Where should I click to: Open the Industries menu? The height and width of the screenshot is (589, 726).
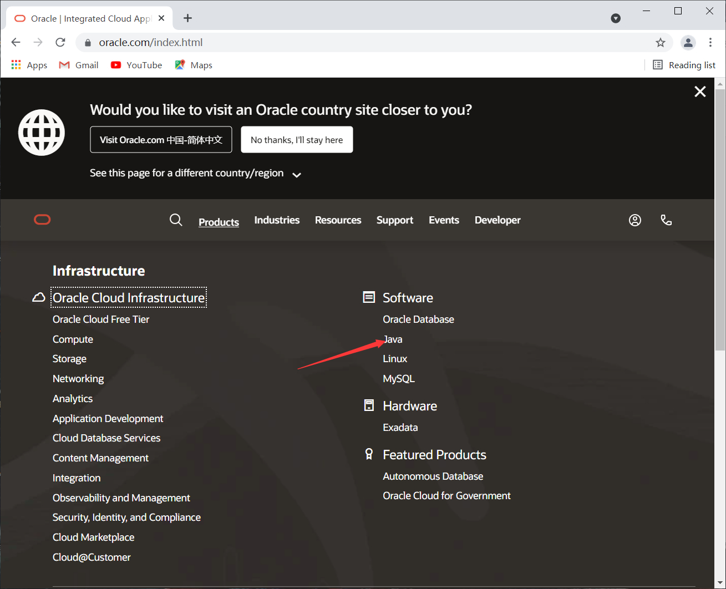277,220
